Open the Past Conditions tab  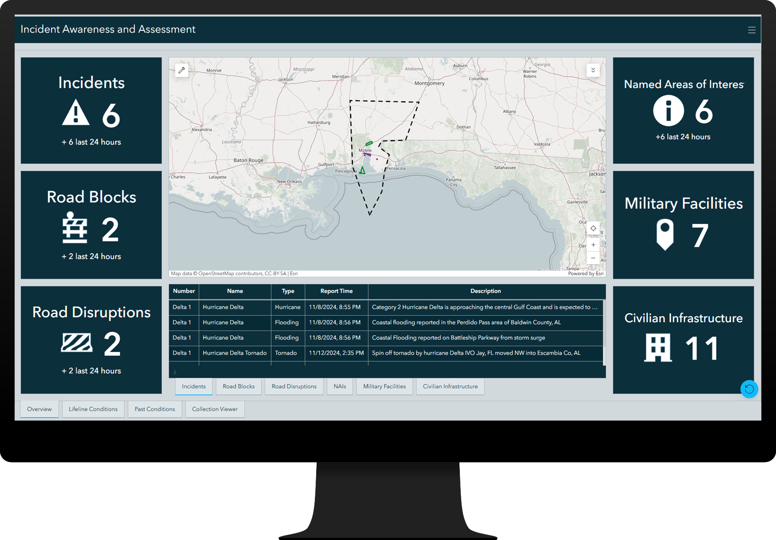pyautogui.click(x=155, y=409)
